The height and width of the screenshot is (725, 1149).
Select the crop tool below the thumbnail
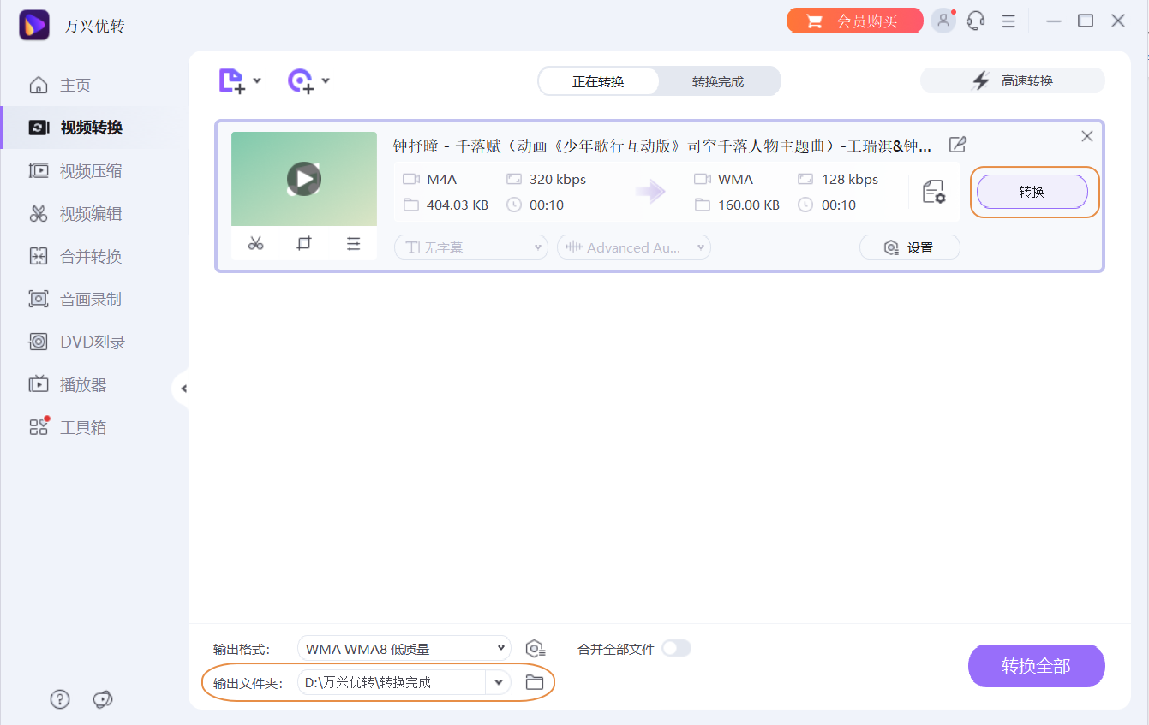[x=304, y=243]
